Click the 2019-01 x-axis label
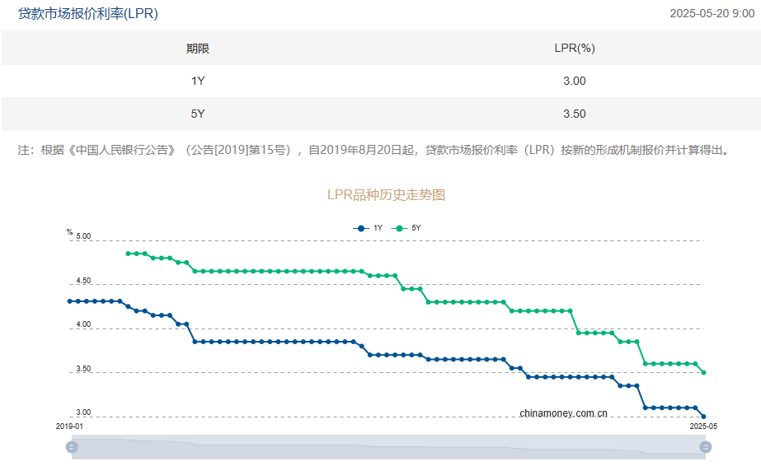The image size is (761, 466). coord(69,426)
